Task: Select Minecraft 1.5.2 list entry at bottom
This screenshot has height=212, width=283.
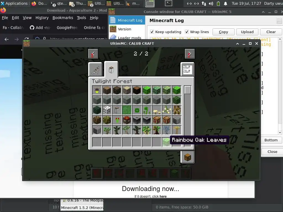Action: (82, 208)
